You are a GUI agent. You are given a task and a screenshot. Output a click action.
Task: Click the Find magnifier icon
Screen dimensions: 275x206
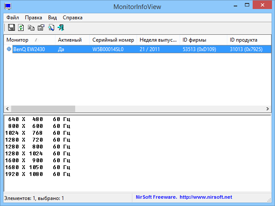pos(51,27)
